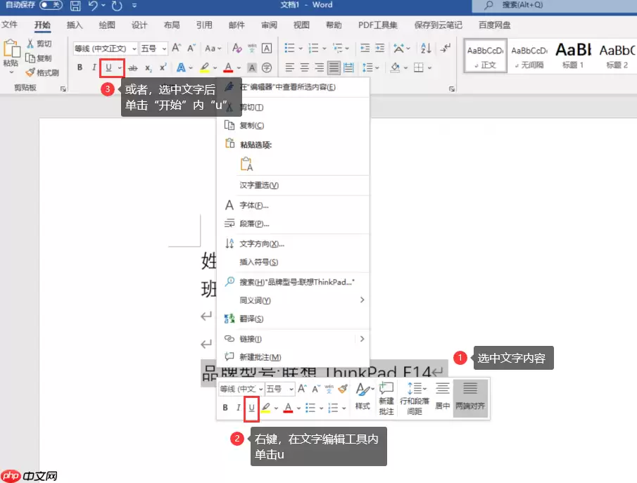
Task: Click the 格式刷 format painter button
Action: tap(42, 72)
